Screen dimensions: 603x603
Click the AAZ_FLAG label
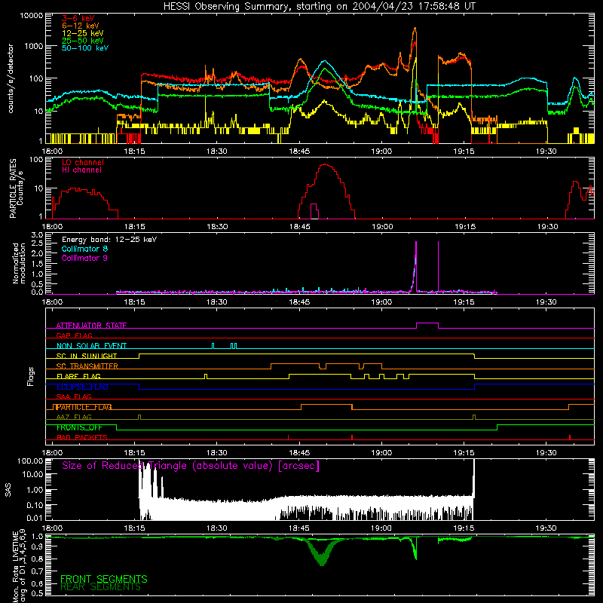click(74, 417)
